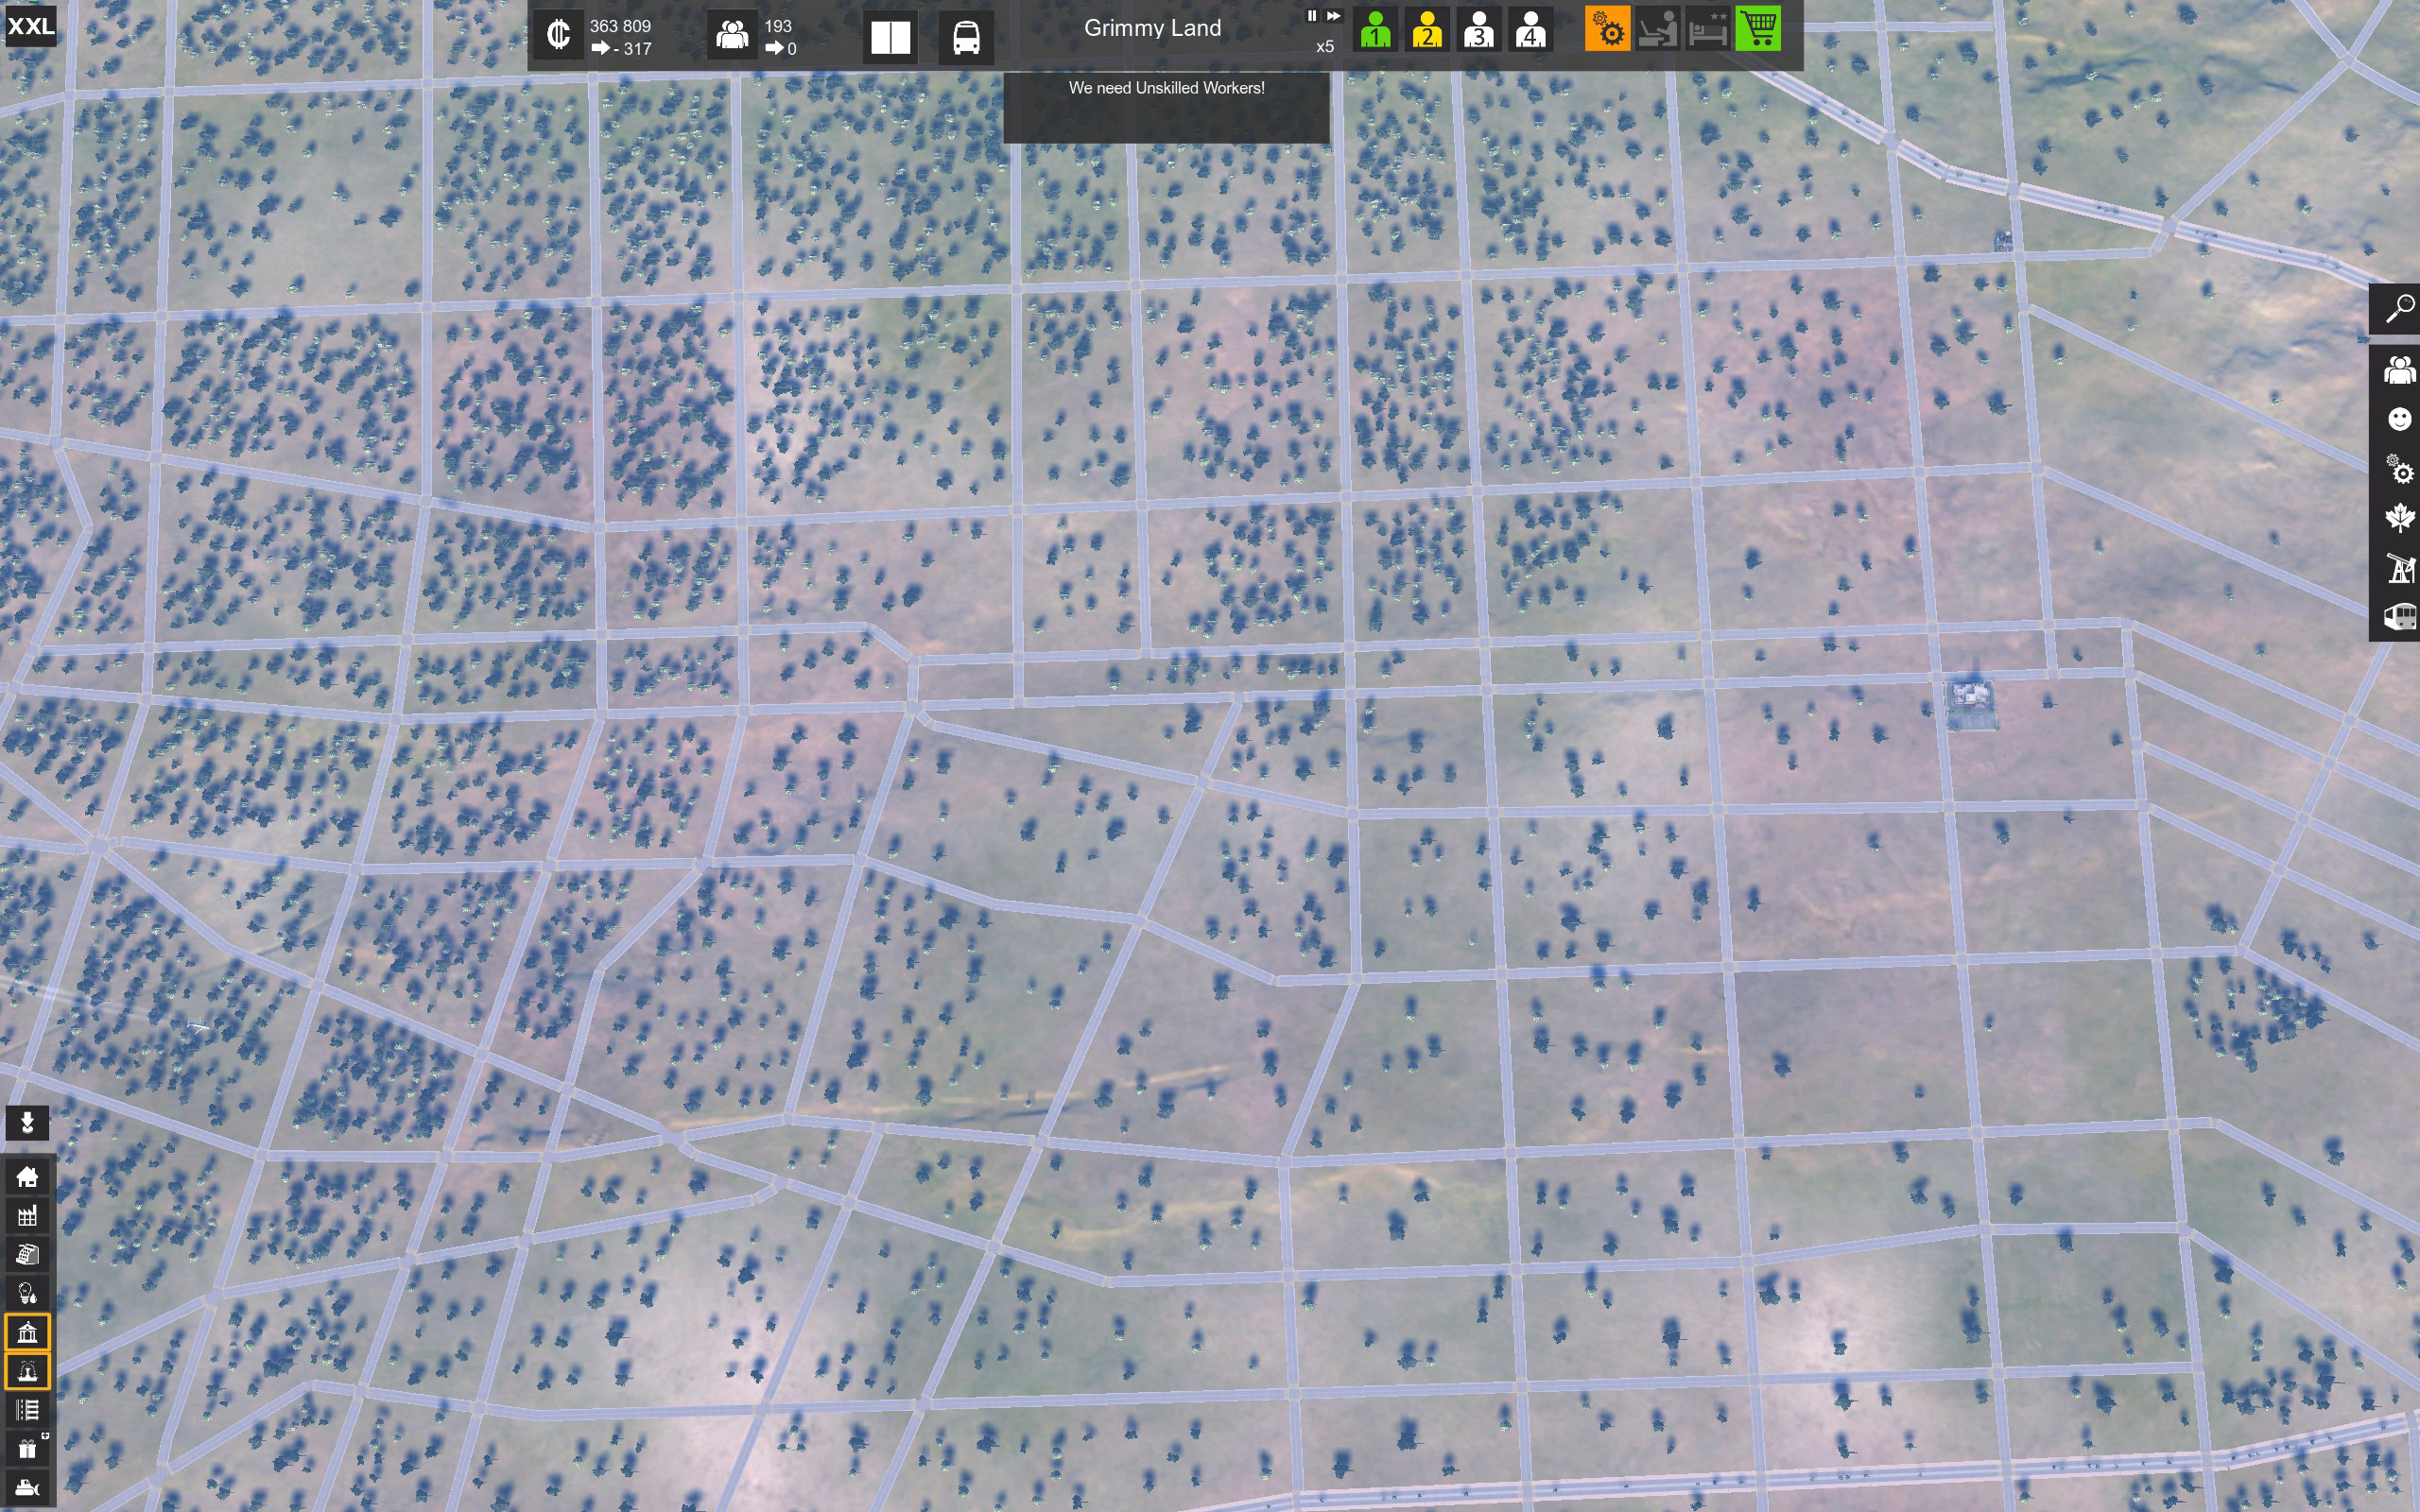The height and width of the screenshot is (1512, 2420).
Task: Open the green retail shopping cart icon
Action: (x=1759, y=29)
